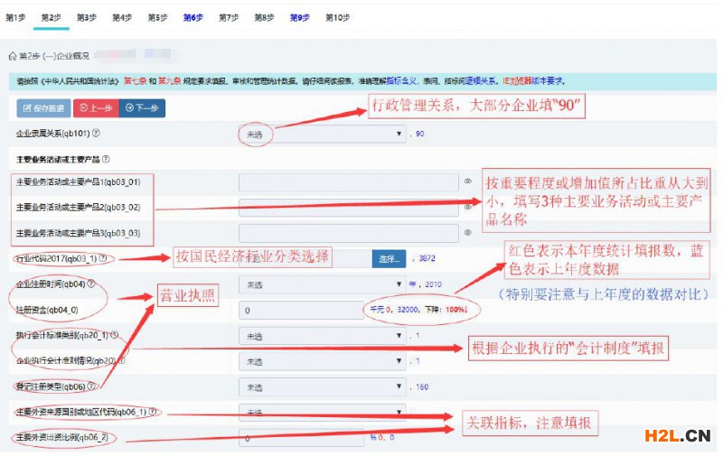
Task: Click the home icon in the breadcrumb
Action: 12,56
